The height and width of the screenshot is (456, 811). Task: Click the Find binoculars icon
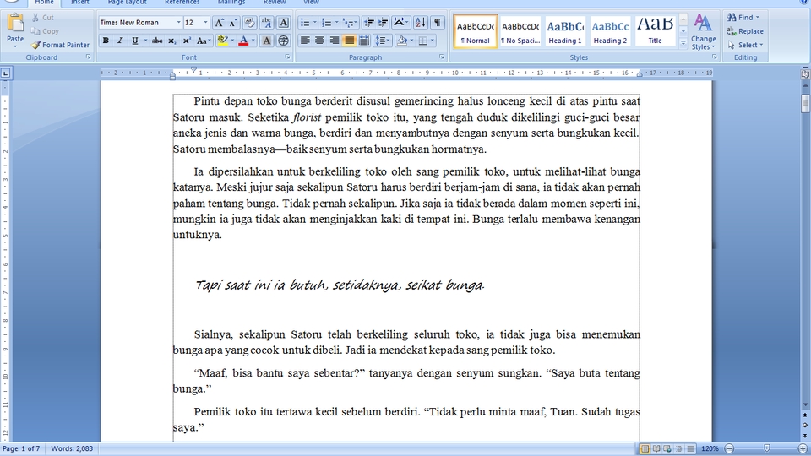coord(732,17)
